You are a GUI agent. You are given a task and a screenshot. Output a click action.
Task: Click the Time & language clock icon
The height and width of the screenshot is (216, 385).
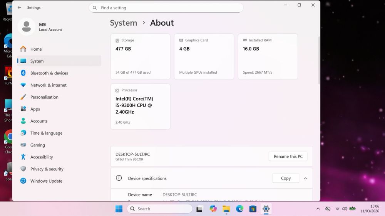point(23,133)
